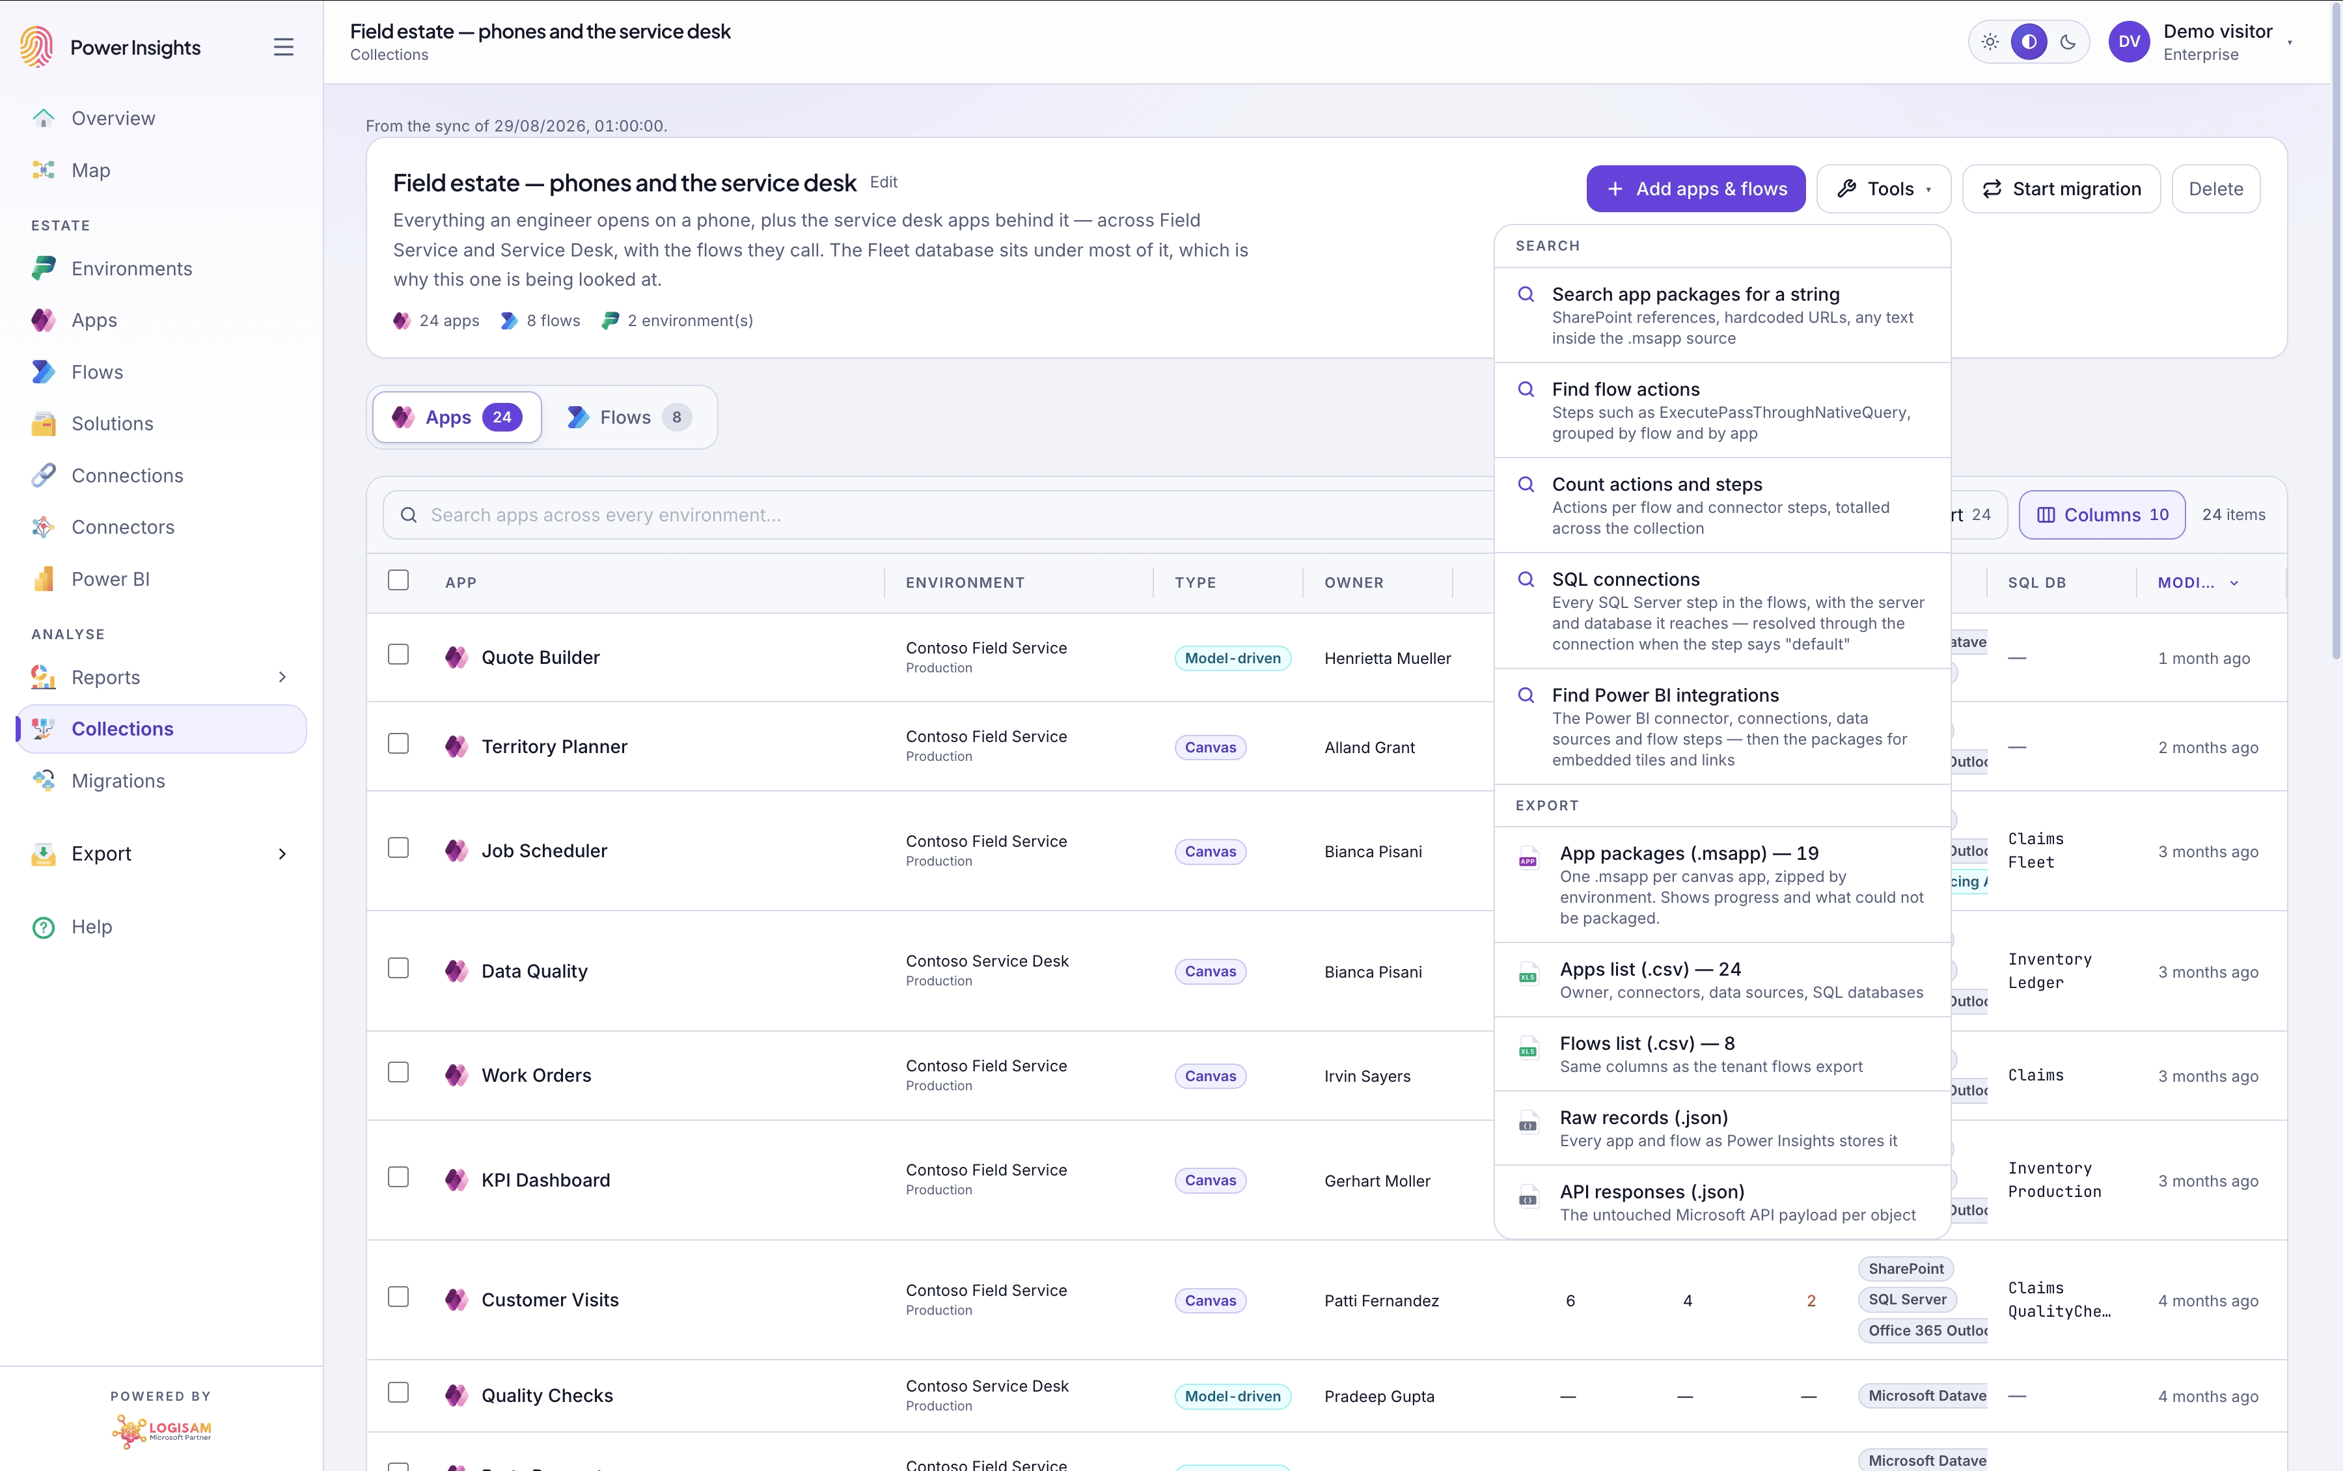Open the Help sidebar item

[x=161, y=927]
